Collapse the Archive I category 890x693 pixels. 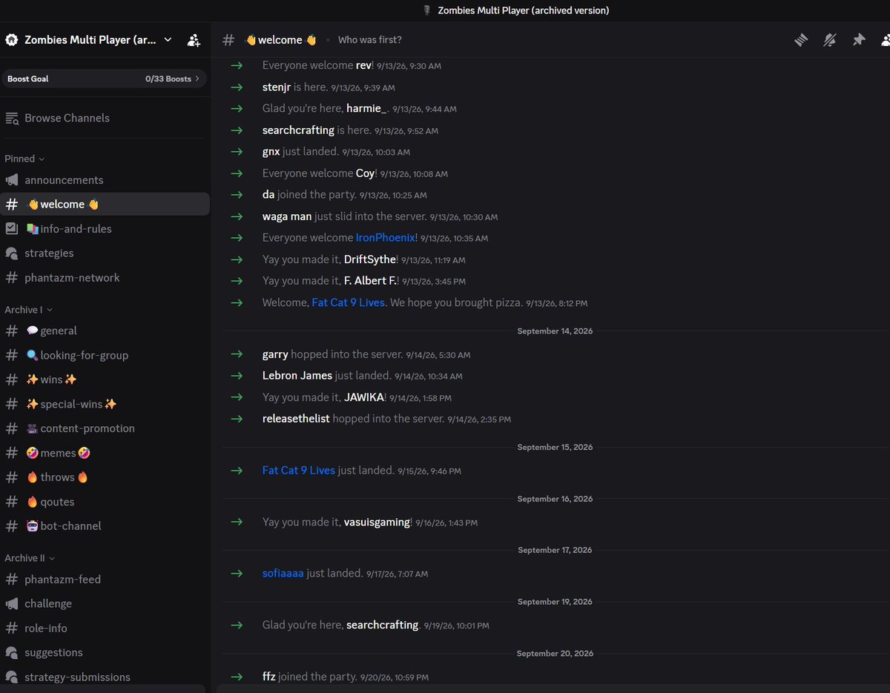click(28, 310)
